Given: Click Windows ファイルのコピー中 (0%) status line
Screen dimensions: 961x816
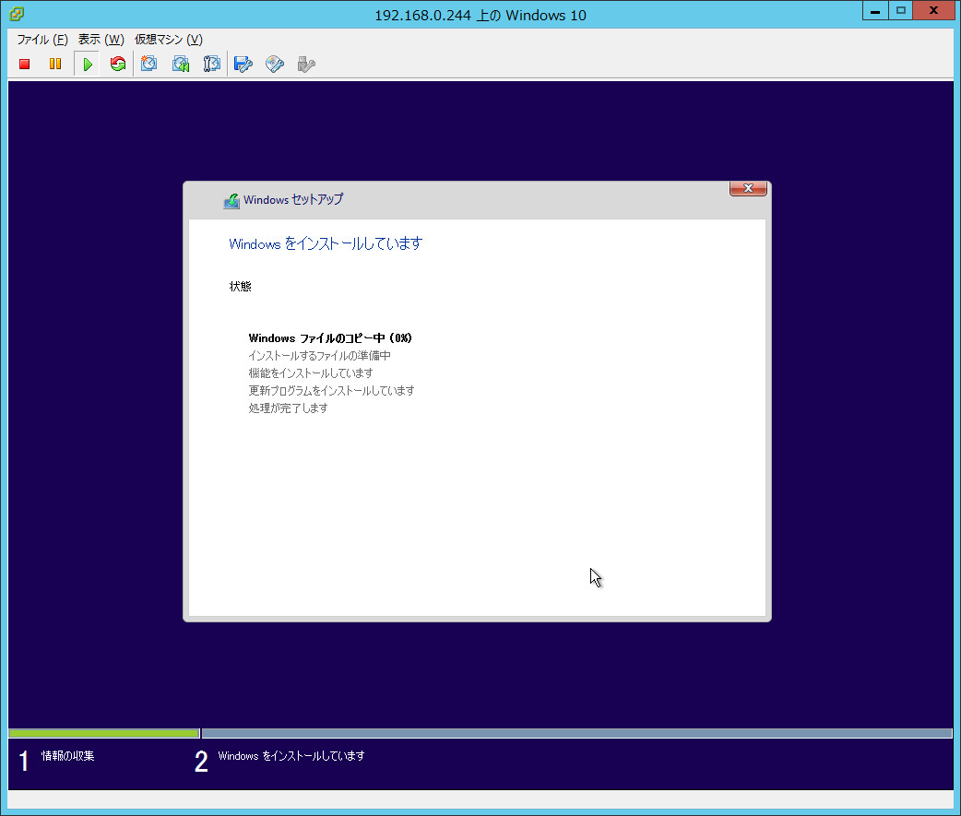Looking at the screenshot, I should (330, 338).
